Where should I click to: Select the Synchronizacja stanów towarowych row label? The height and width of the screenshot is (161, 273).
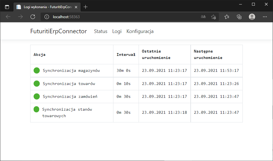tap(67, 112)
